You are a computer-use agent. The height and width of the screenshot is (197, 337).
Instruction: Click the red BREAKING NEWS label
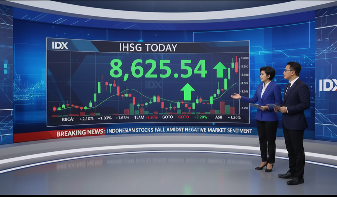[x=80, y=134]
